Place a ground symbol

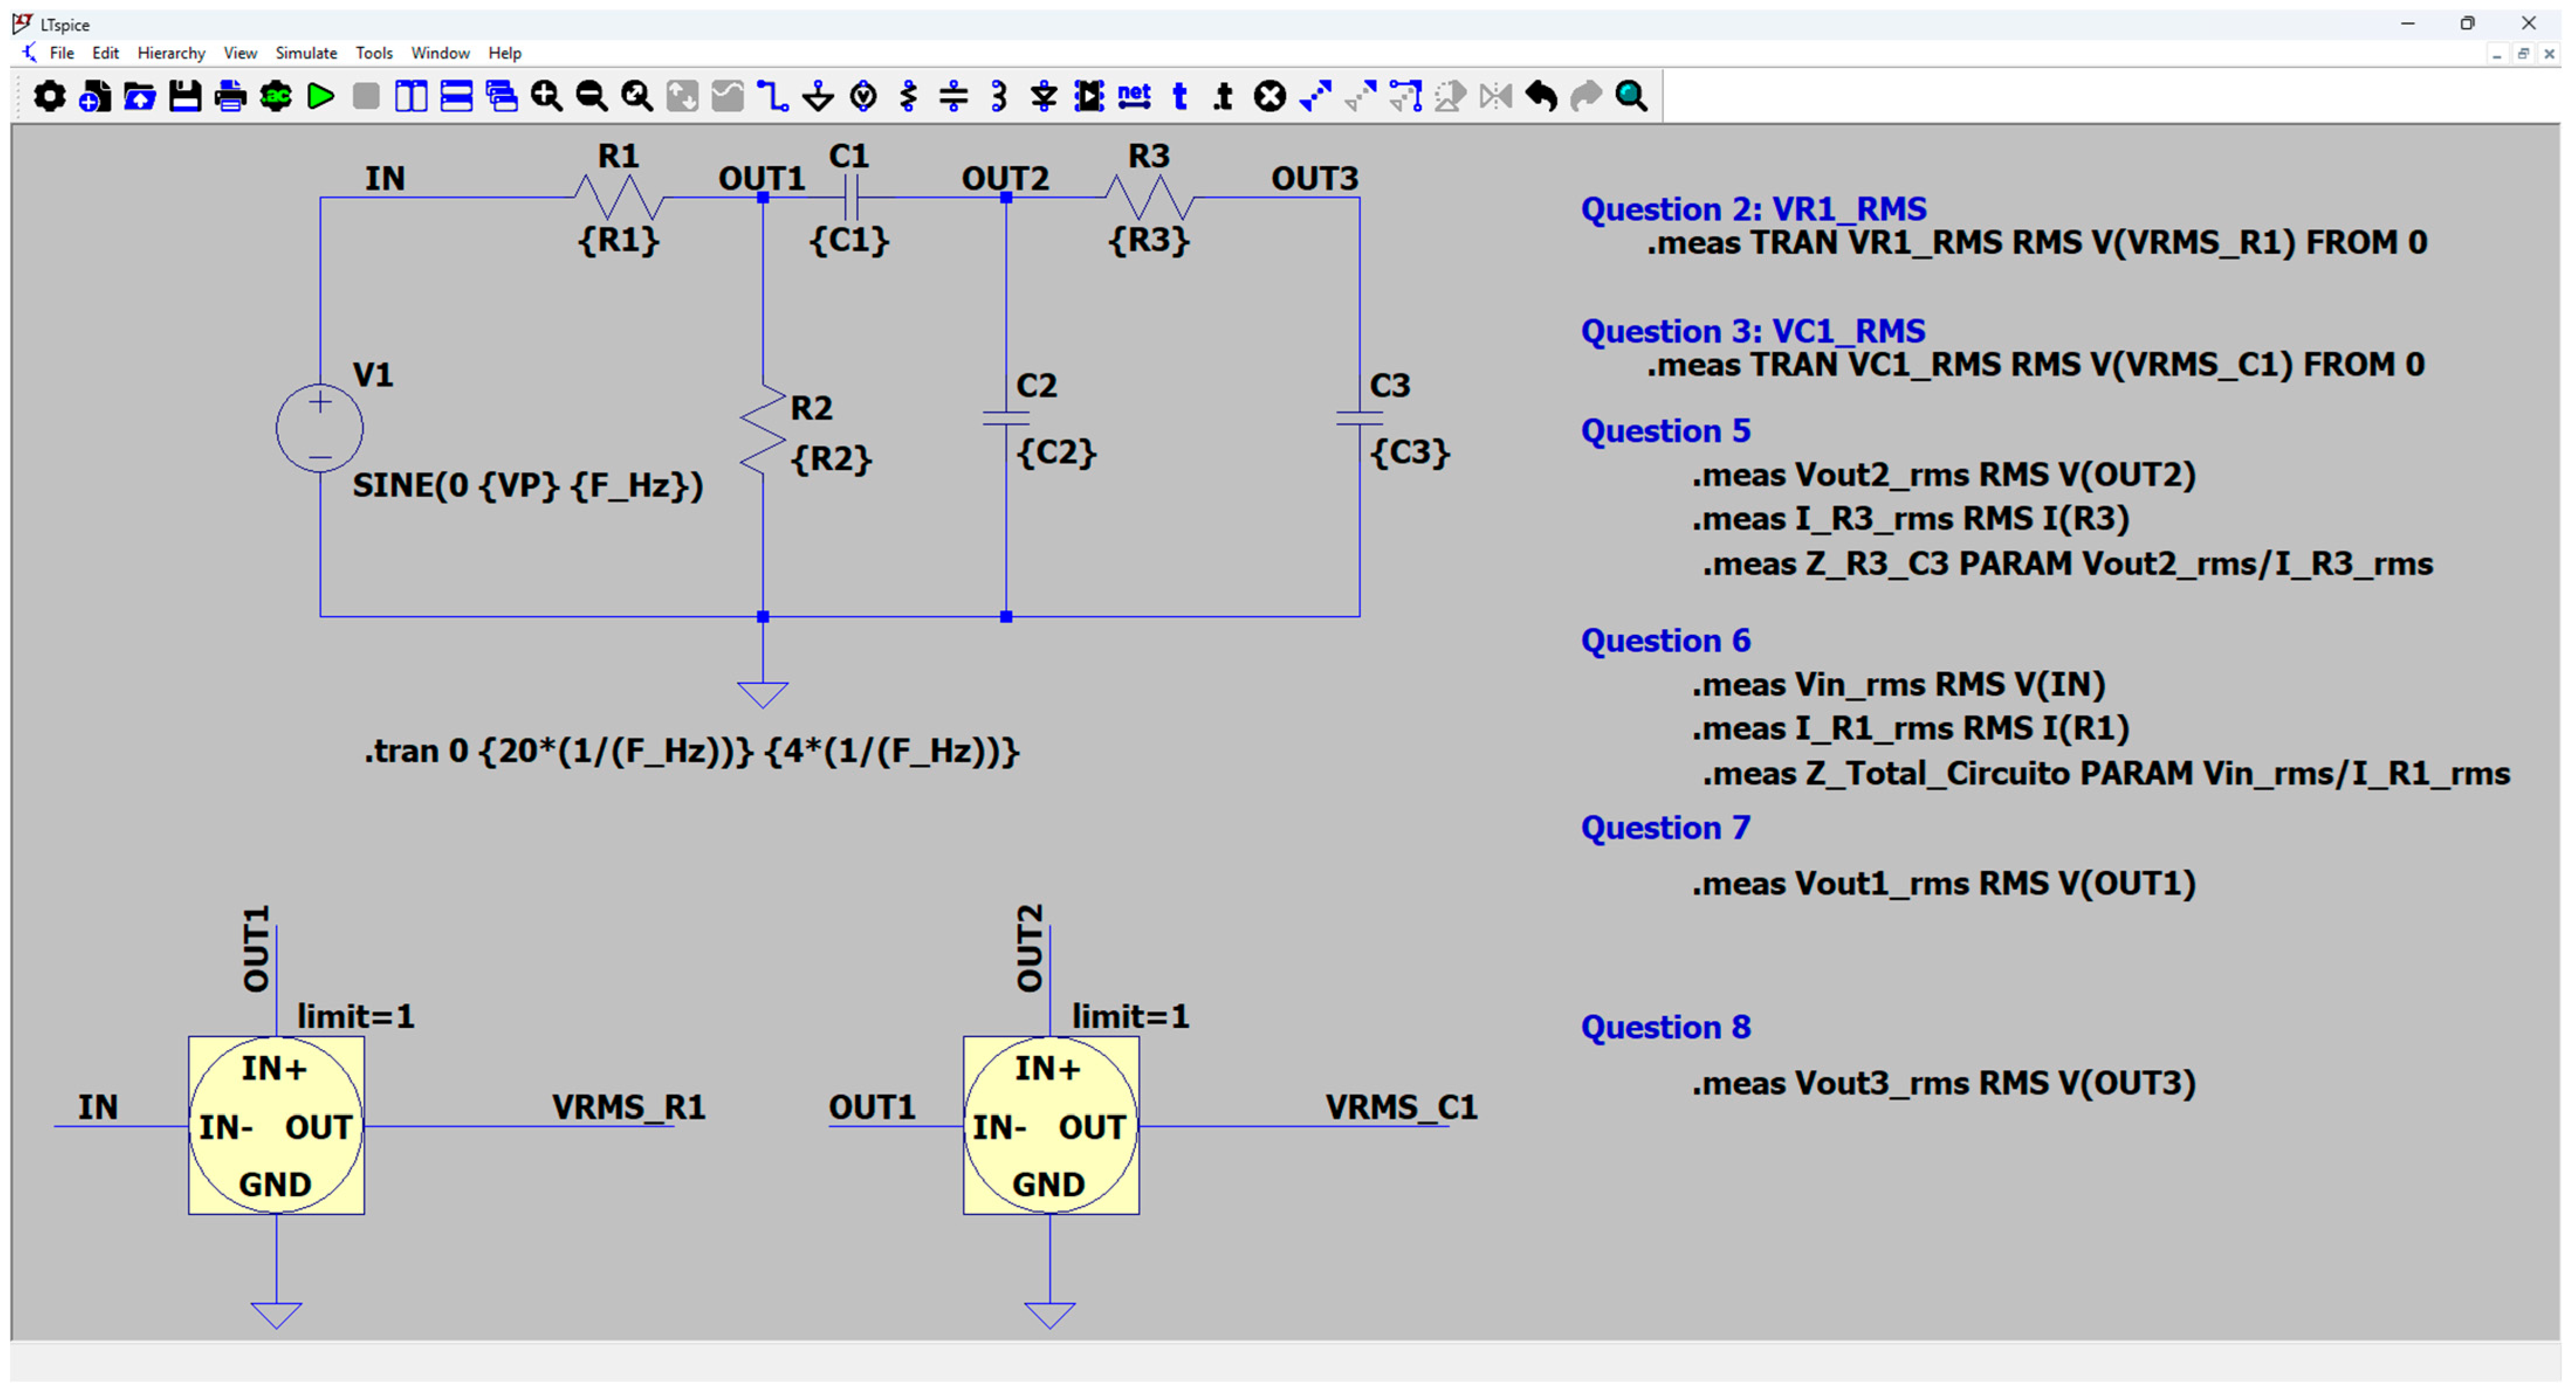click(x=818, y=96)
